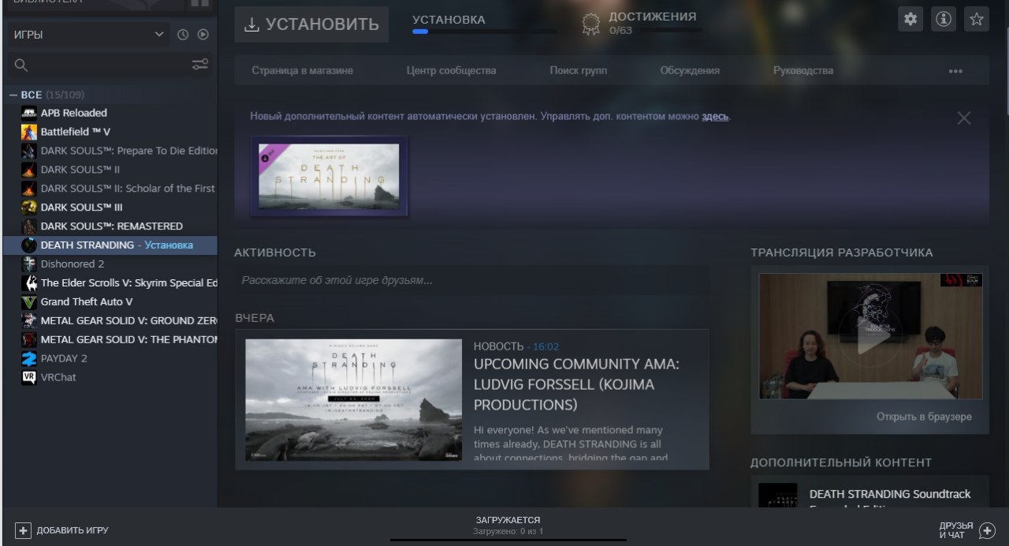Open achievements badge icon
Viewport: 1009px width, 546px height.
point(590,24)
